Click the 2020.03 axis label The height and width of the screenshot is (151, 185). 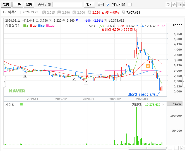tap(142, 99)
